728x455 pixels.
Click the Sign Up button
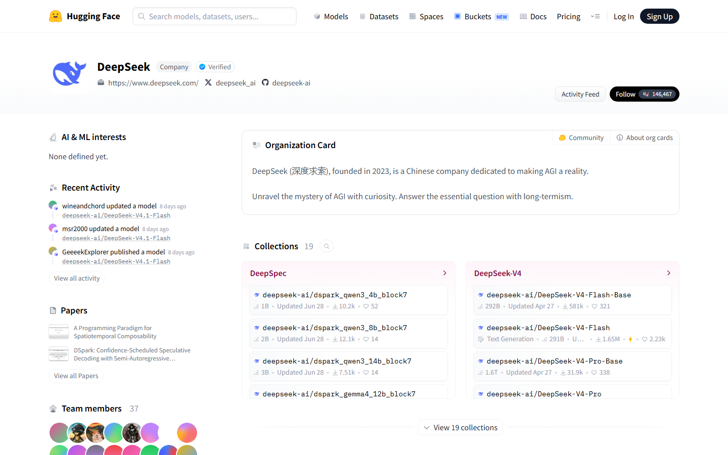coord(660,17)
